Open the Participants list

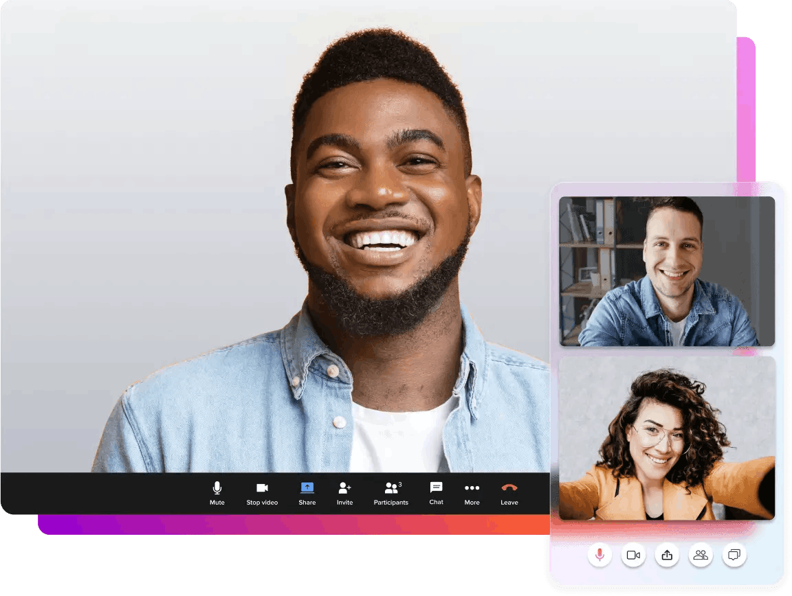[x=391, y=493]
